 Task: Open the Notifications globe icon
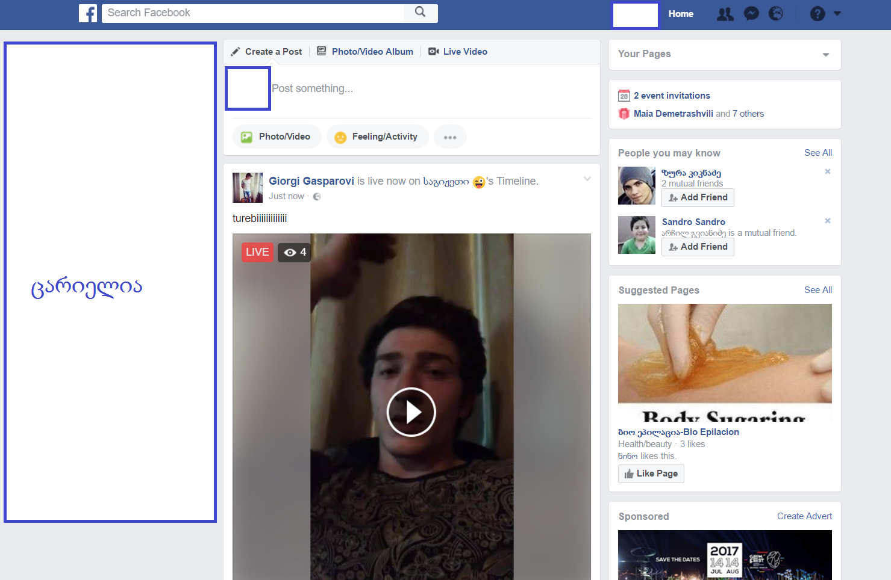point(776,14)
